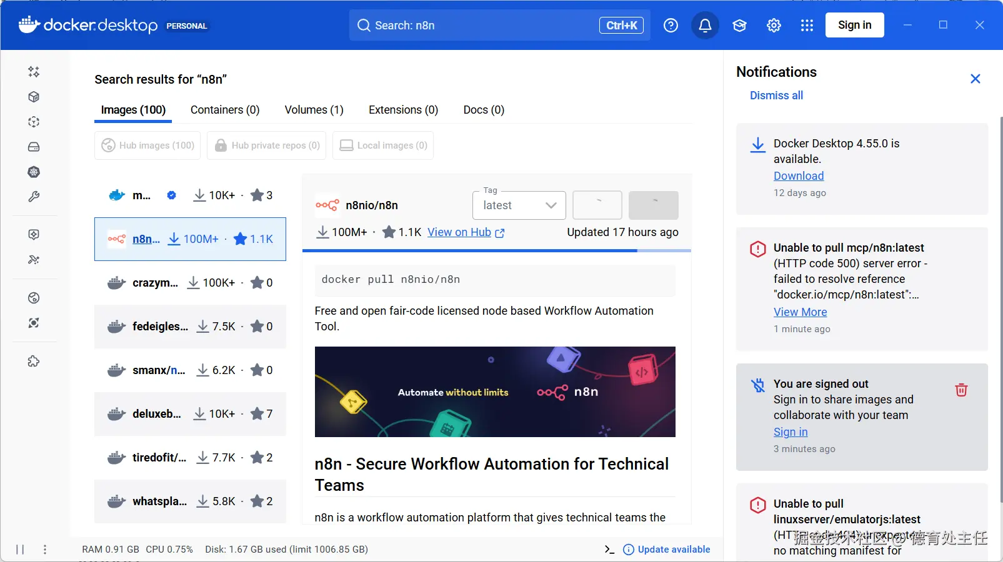Select the crazym... search result
Viewport: 1003px width, 562px height.
(191, 283)
